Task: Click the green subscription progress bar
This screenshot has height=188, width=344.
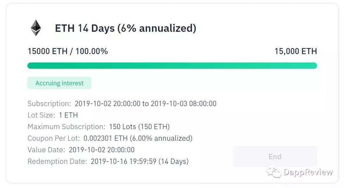Action: 172,66
